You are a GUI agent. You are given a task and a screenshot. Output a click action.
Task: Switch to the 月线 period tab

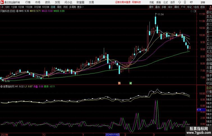(x=65, y=7)
